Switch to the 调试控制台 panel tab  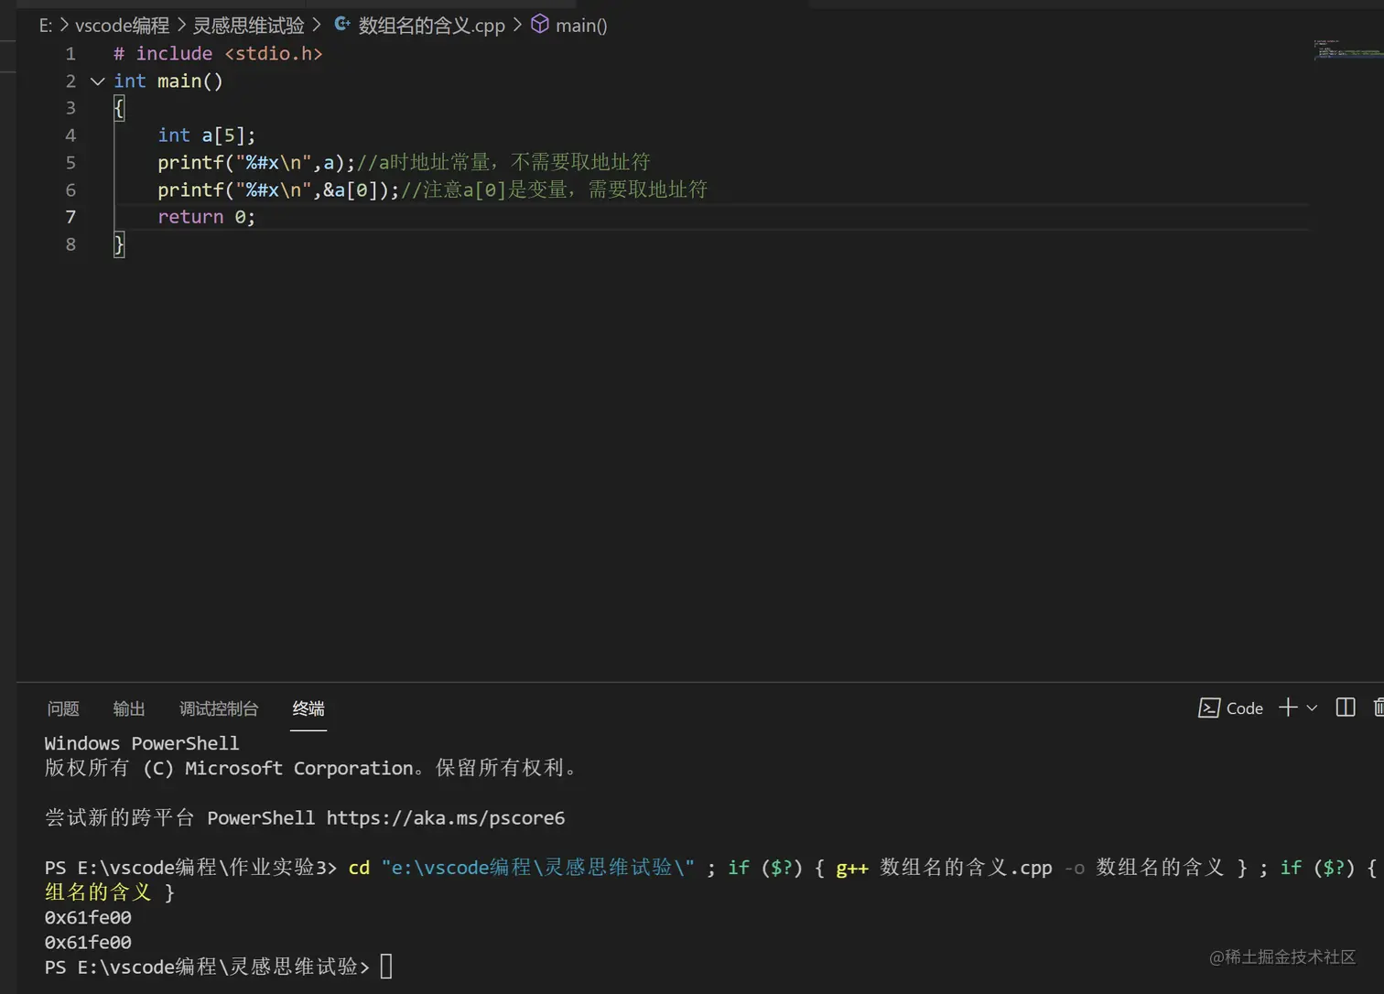point(219,708)
